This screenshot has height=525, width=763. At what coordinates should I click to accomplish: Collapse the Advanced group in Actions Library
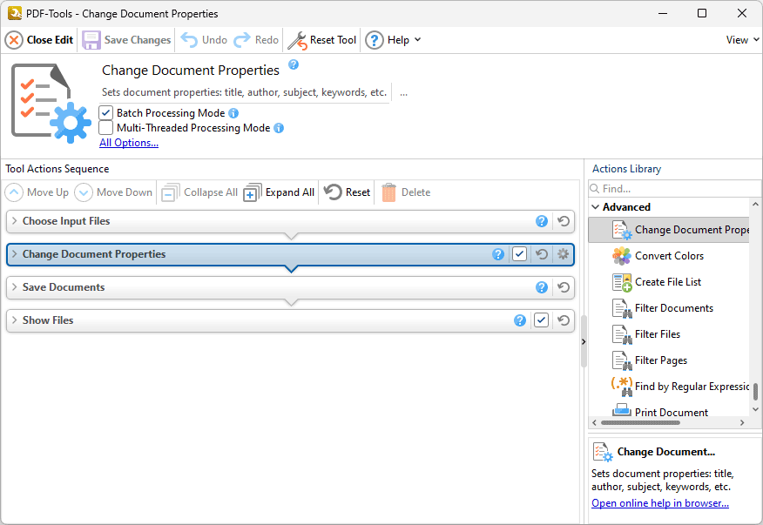coord(595,207)
